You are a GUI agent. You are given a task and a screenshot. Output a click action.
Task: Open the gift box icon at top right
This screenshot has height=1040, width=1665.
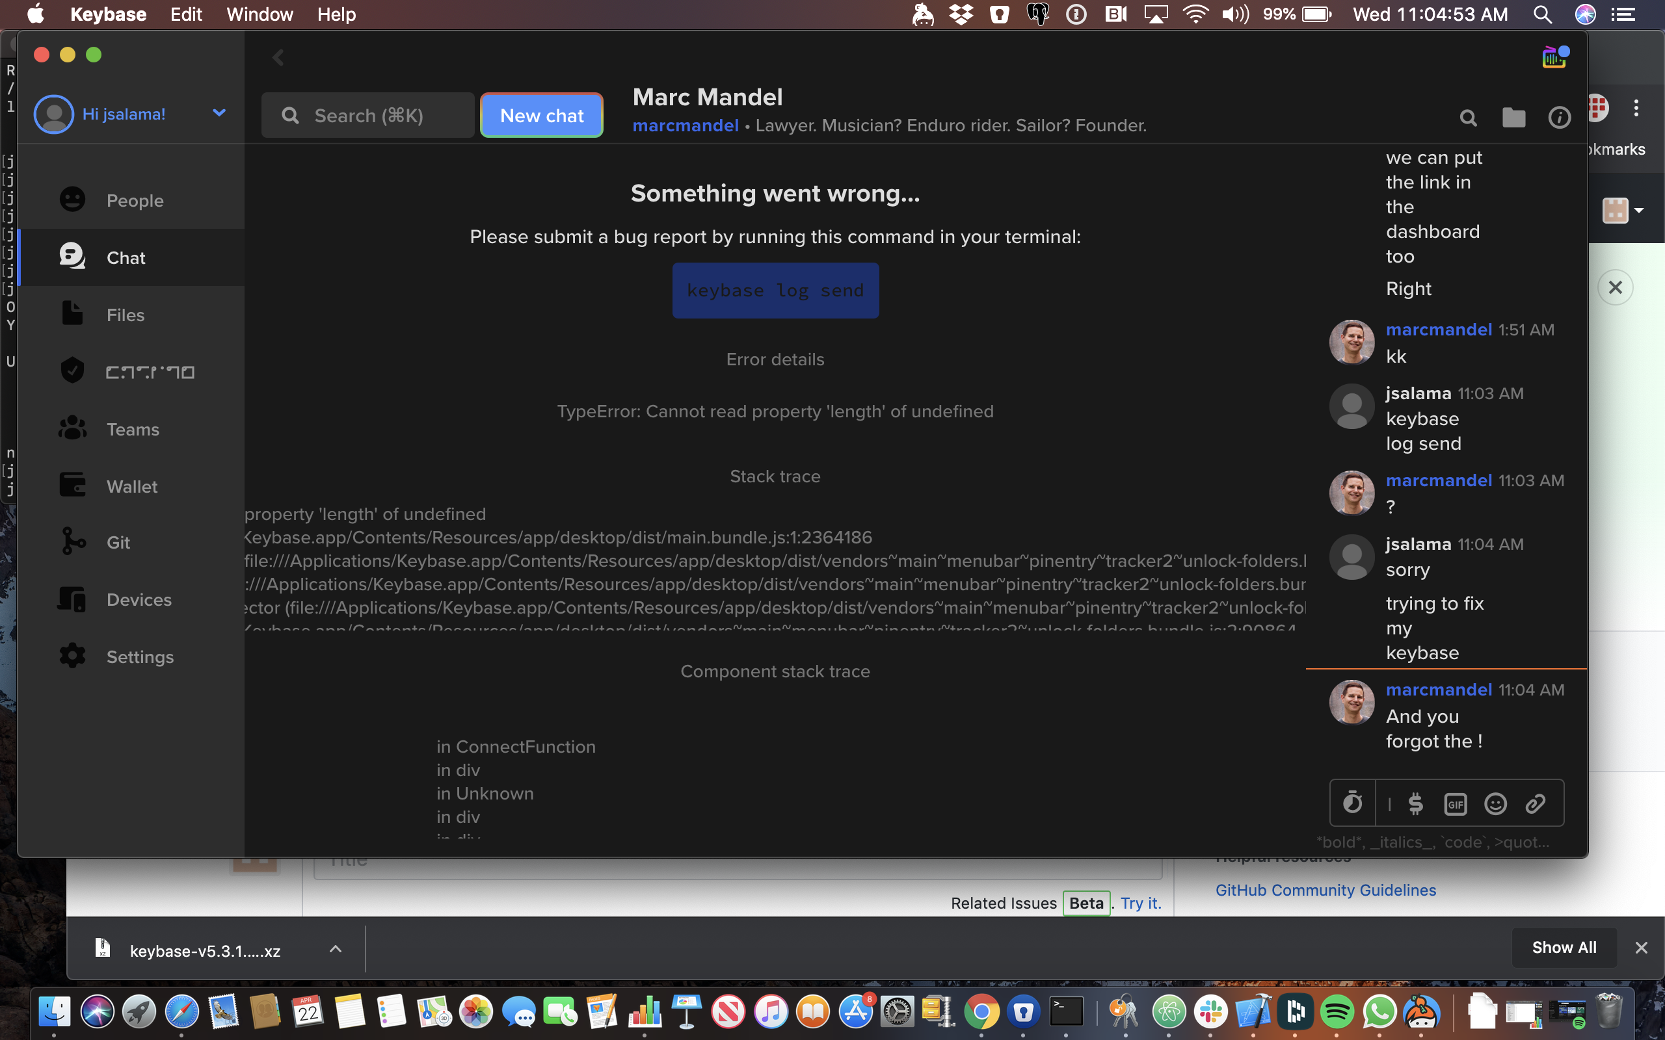coord(1554,57)
